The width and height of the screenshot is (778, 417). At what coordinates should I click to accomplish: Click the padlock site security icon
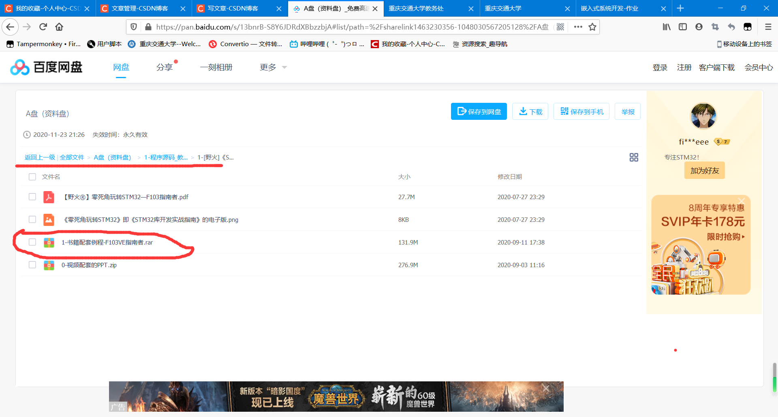(x=148, y=27)
